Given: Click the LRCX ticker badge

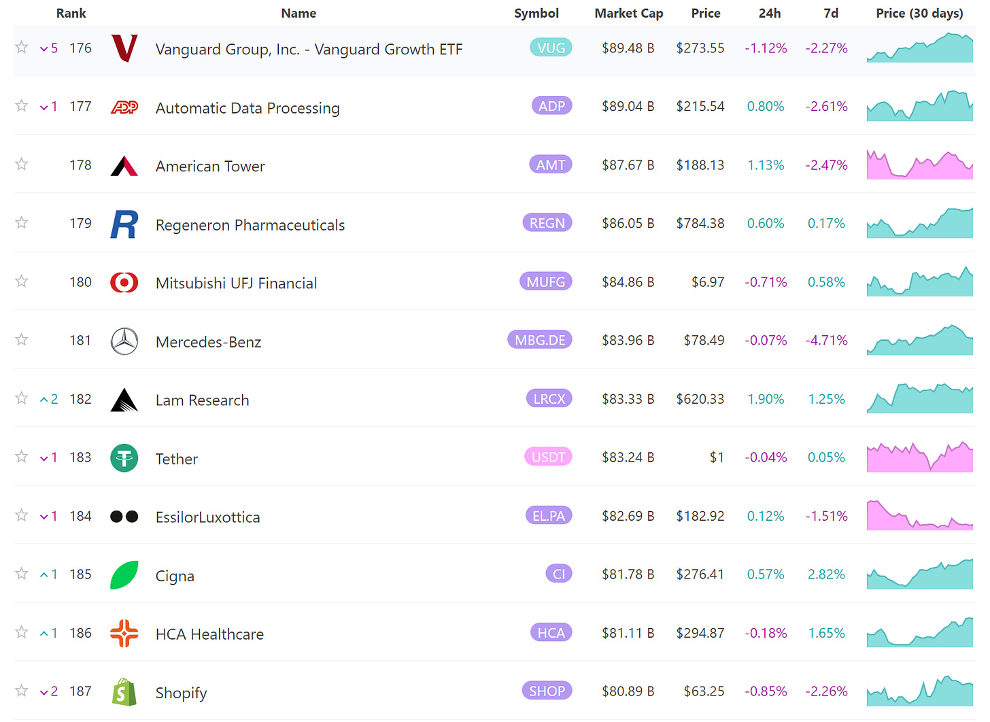Looking at the screenshot, I should tap(549, 398).
